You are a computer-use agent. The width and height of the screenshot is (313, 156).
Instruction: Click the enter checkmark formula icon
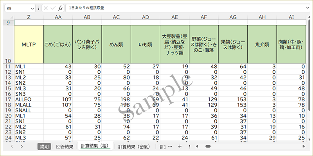(x=53, y=8)
